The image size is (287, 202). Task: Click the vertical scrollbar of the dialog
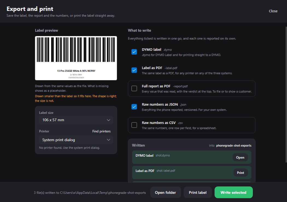pos(286,94)
